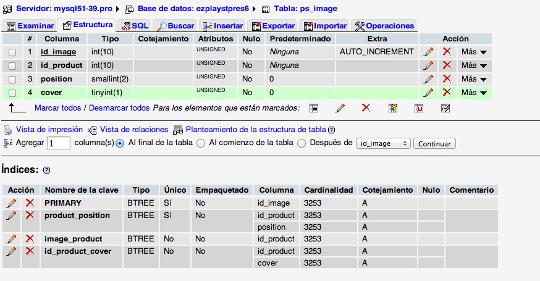Viewport: 540px width, 281px height.
Task: Click the Cardinalidad header in indexes table
Action: click(x=329, y=190)
